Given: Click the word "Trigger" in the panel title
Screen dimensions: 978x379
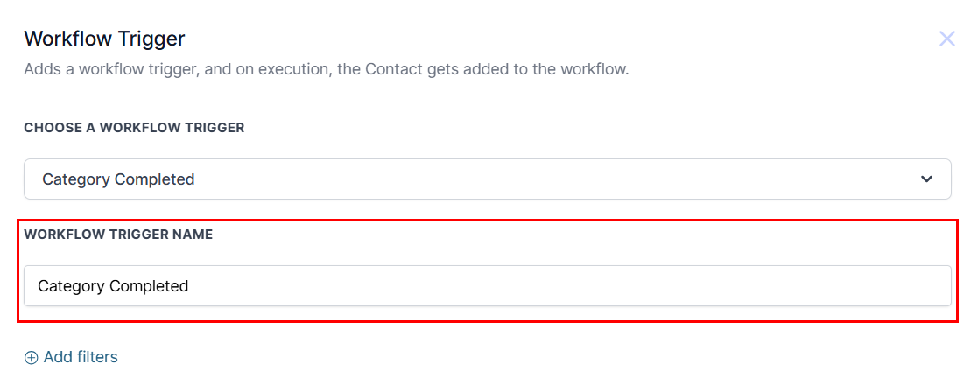Looking at the screenshot, I should pyautogui.click(x=151, y=39).
